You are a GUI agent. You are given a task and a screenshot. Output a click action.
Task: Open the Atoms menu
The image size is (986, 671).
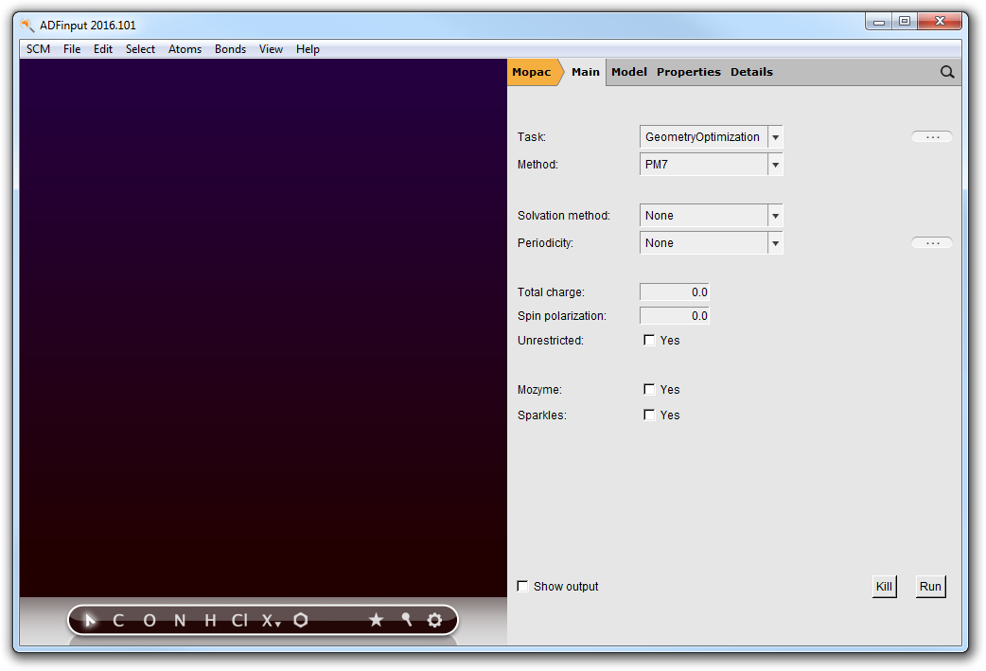[185, 49]
